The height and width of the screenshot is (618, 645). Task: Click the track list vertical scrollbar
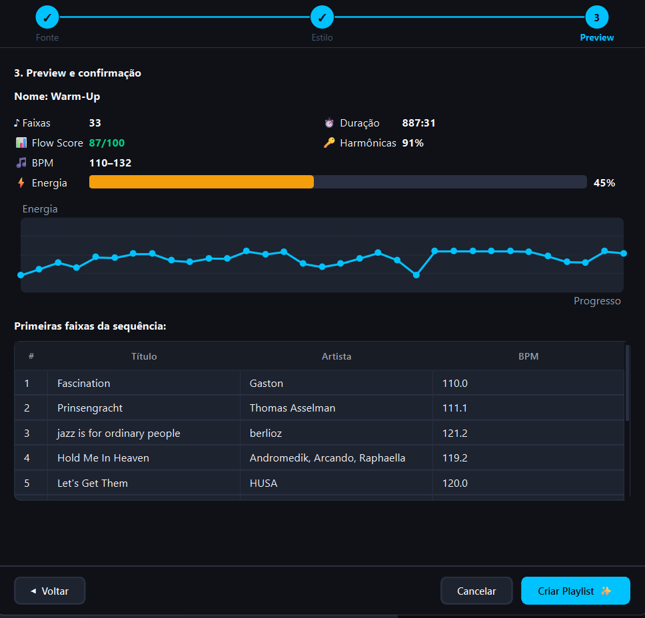click(x=627, y=383)
